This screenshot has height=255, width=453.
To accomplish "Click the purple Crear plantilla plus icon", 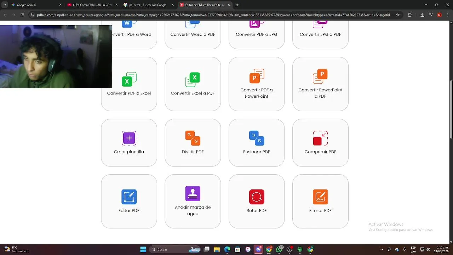I will (x=129, y=138).
